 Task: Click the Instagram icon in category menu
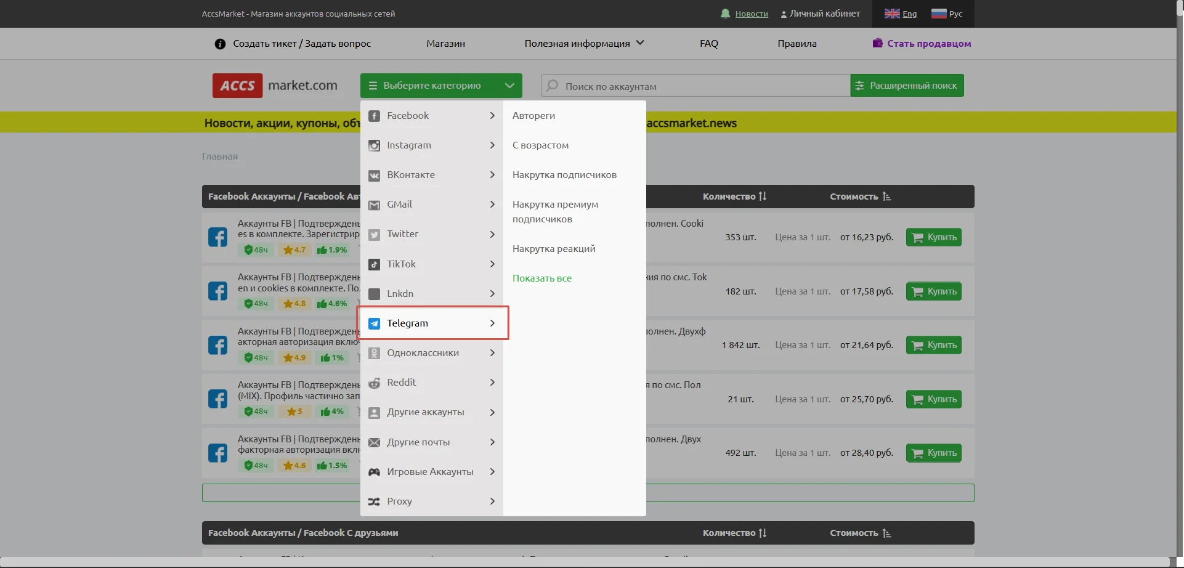click(x=374, y=145)
